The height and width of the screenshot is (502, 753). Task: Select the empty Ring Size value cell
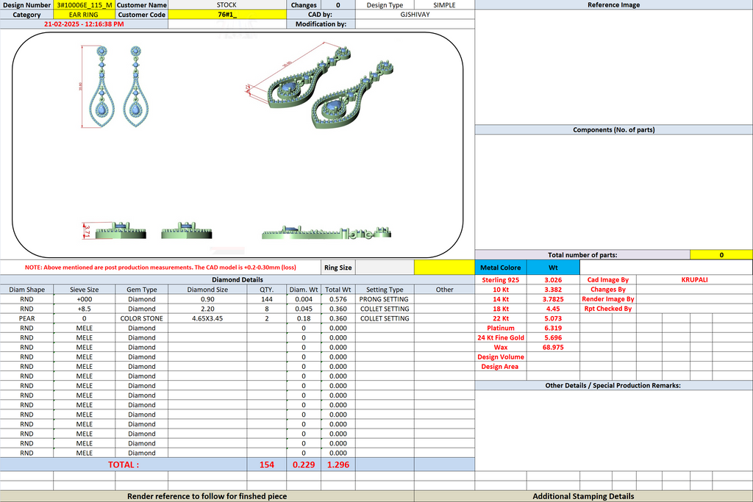tap(385, 268)
